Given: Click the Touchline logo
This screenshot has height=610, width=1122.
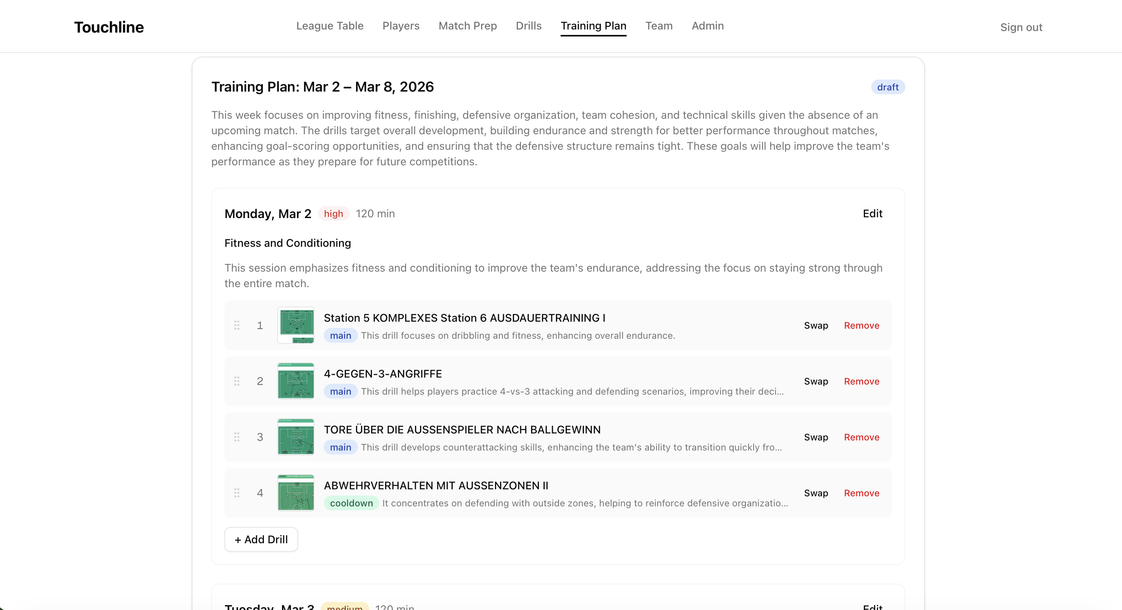Looking at the screenshot, I should [x=109, y=27].
